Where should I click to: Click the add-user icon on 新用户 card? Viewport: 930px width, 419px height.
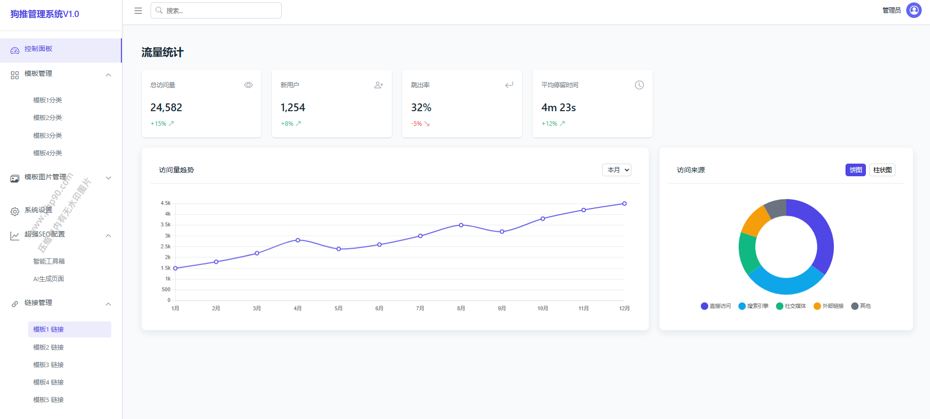tap(379, 85)
